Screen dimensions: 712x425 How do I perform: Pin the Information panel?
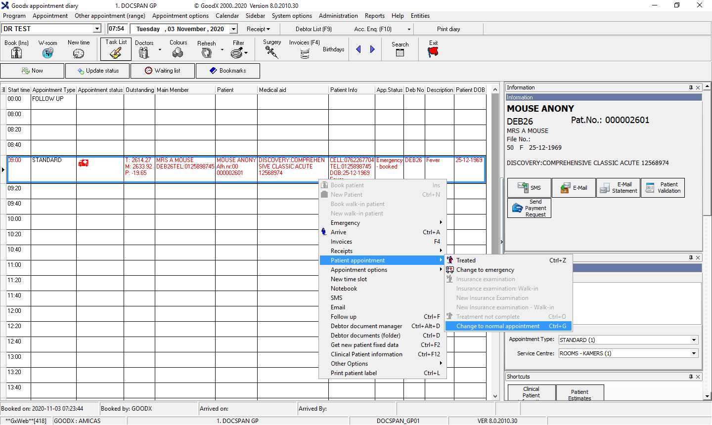tap(691, 87)
